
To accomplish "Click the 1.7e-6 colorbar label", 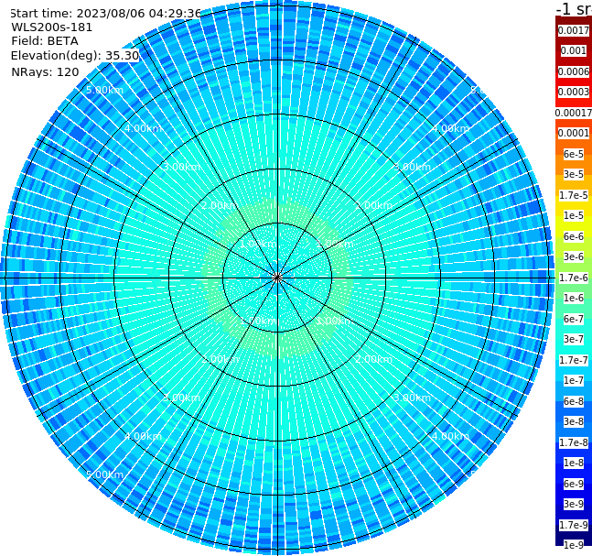I will [x=574, y=278].
